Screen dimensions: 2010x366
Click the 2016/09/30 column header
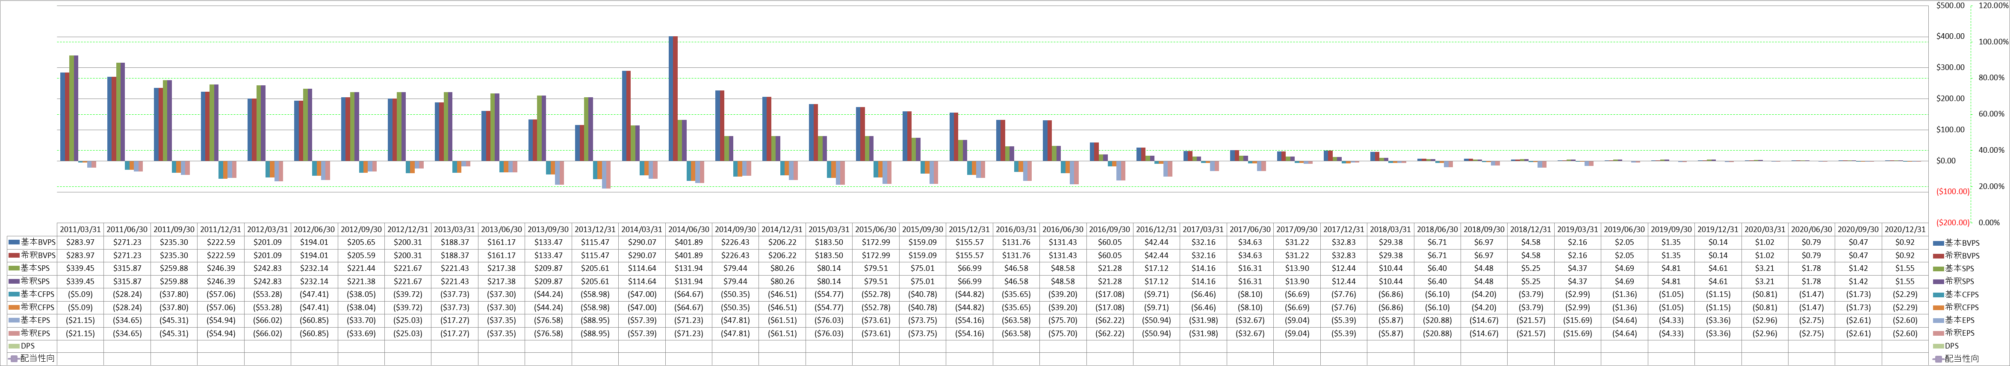(1110, 230)
